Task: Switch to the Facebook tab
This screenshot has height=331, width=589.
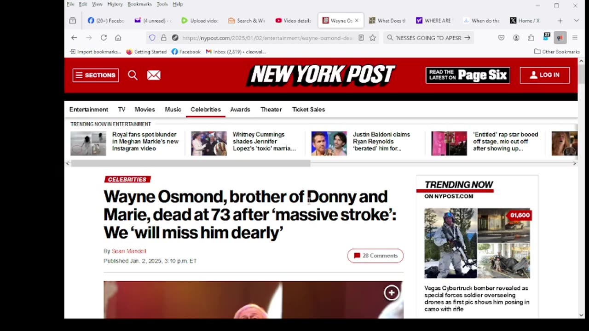Action: tap(106, 21)
